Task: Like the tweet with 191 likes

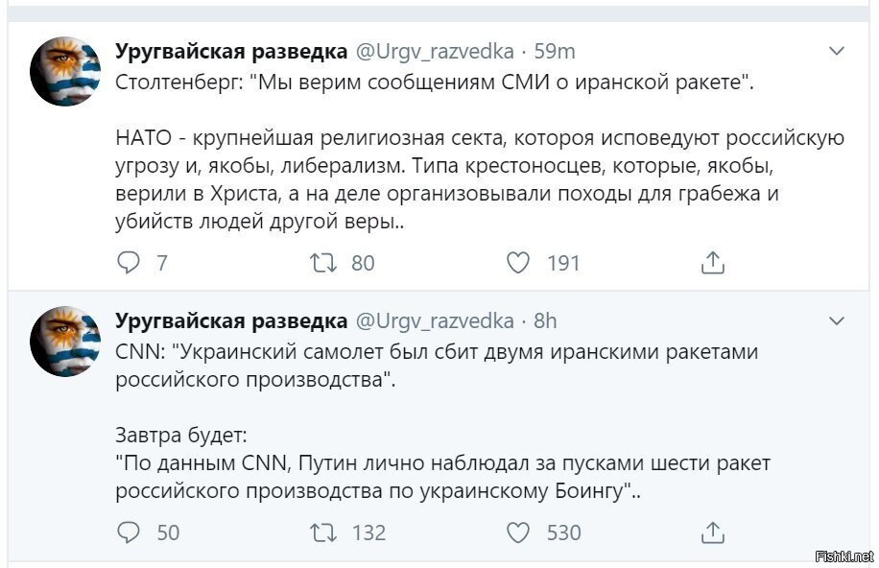Action: (x=518, y=263)
